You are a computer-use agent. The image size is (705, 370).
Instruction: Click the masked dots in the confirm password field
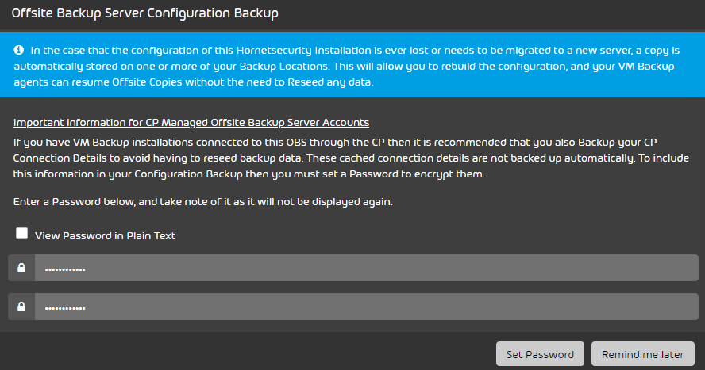click(x=65, y=308)
